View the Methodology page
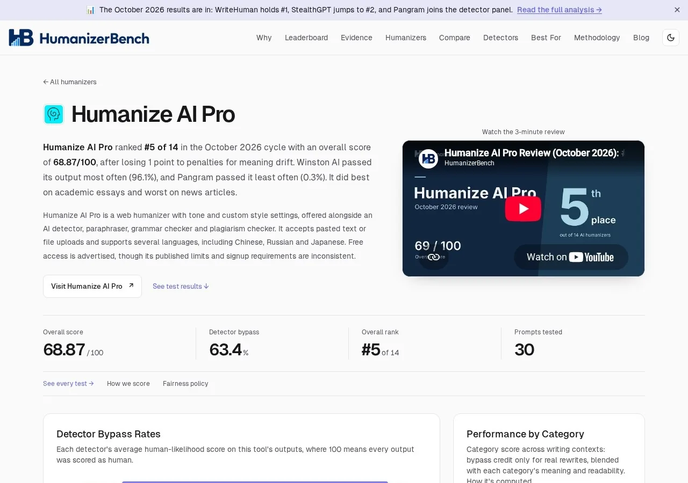 (597, 38)
